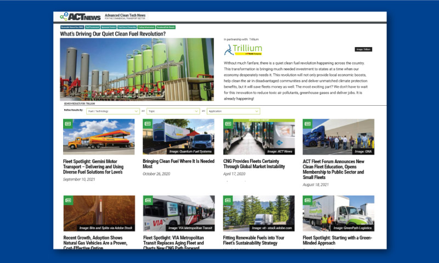Click the "Image: Trillium" credit label
Screen dimensions: 439x263
point(363,49)
